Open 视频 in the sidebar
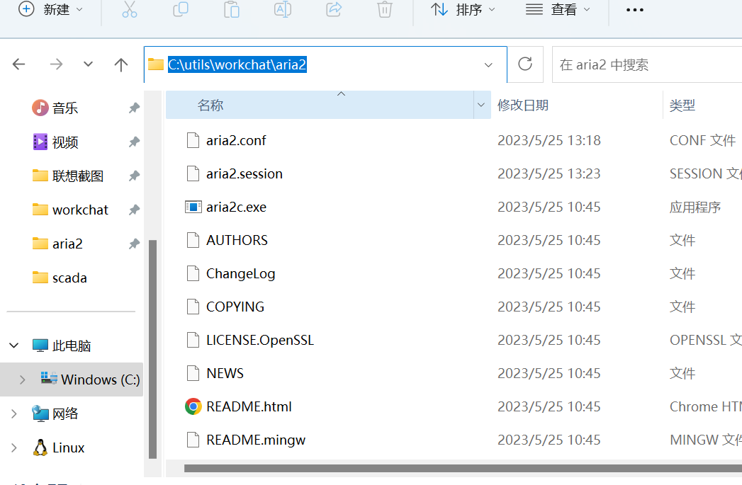 (65, 142)
